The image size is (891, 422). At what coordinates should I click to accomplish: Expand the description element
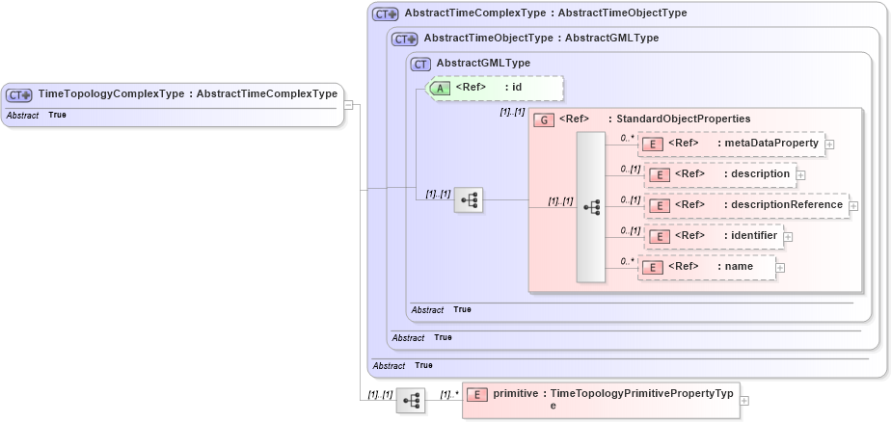[800, 175]
